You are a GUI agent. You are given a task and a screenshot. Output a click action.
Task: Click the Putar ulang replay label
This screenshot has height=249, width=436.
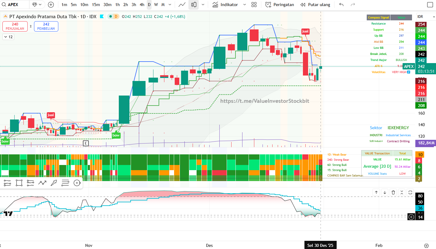pos(319,5)
